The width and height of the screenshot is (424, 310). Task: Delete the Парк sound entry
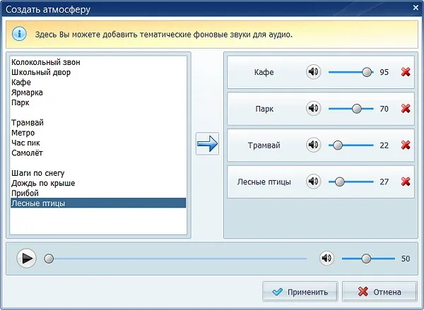click(x=406, y=109)
